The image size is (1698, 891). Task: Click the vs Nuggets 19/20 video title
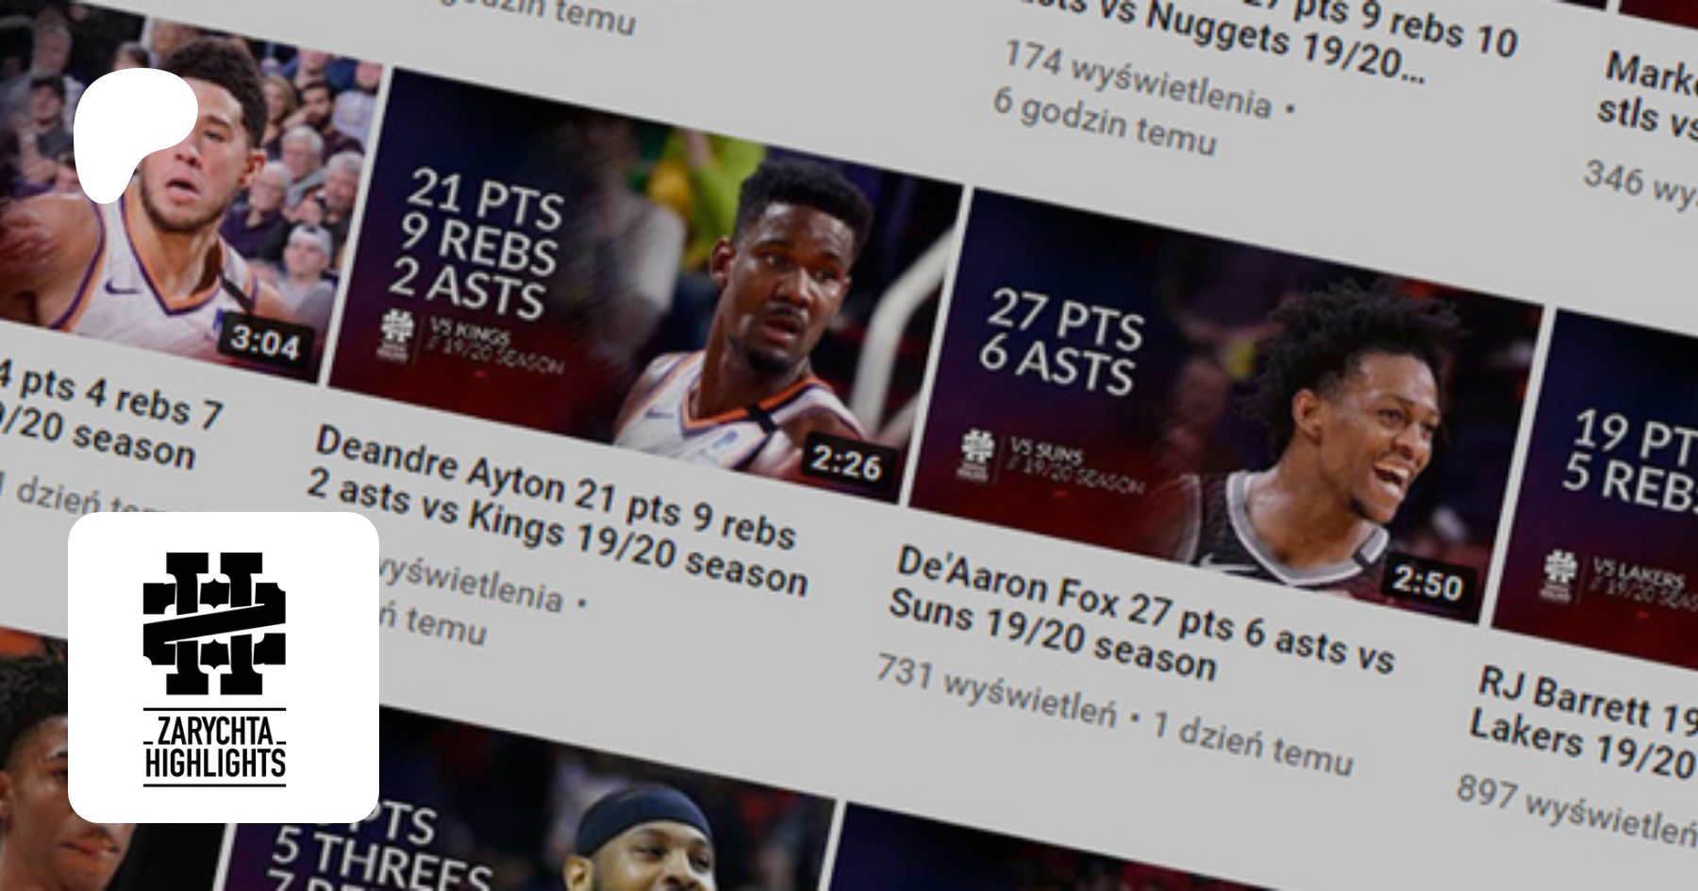1273,38
